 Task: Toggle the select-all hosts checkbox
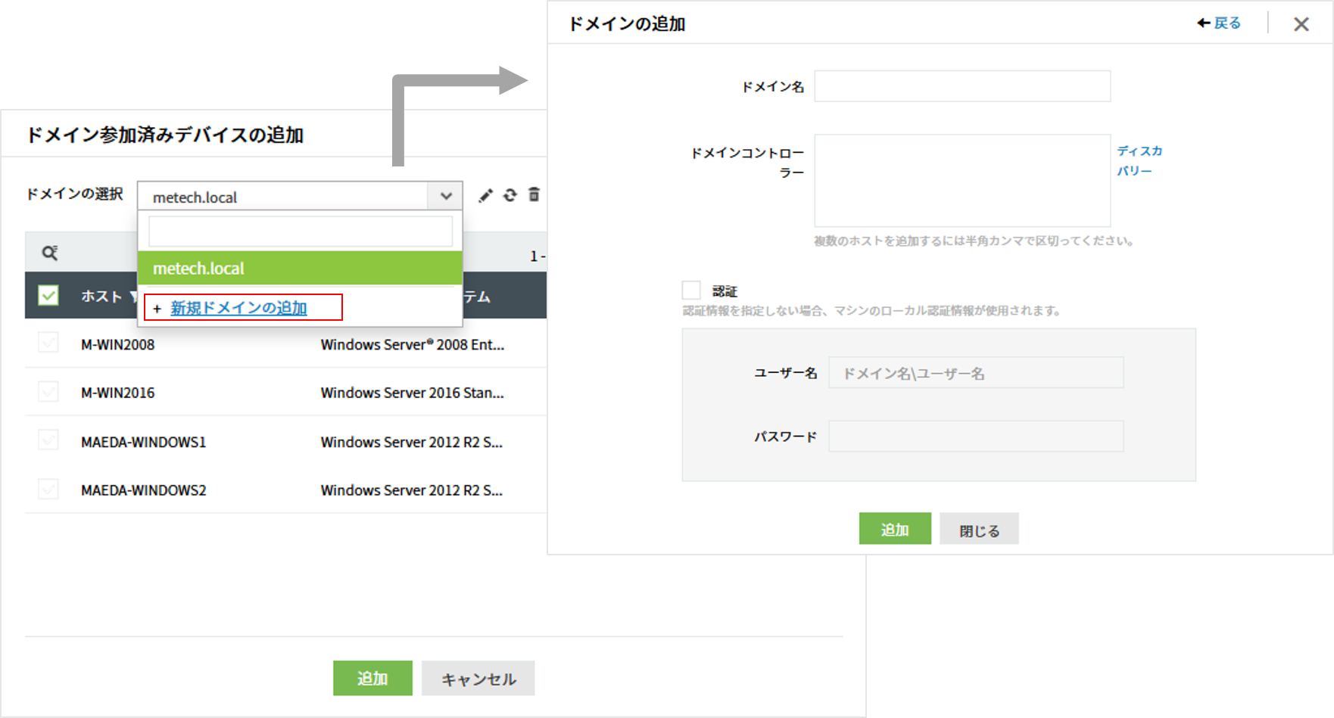48,295
